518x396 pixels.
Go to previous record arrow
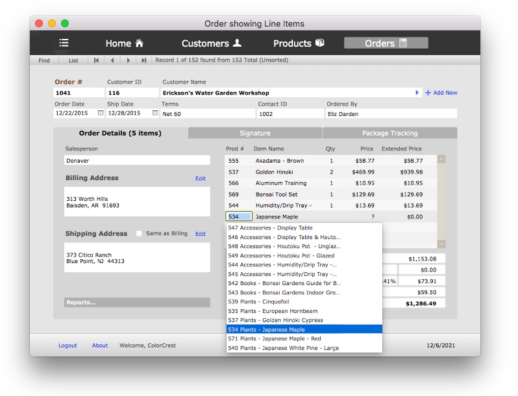coord(112,60)
